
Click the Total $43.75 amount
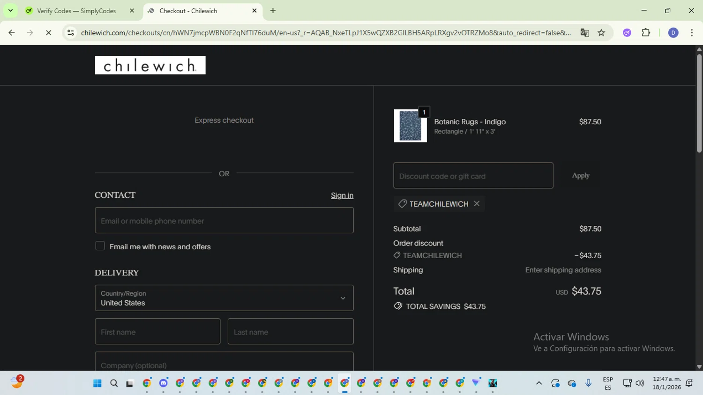click(586, 291)
